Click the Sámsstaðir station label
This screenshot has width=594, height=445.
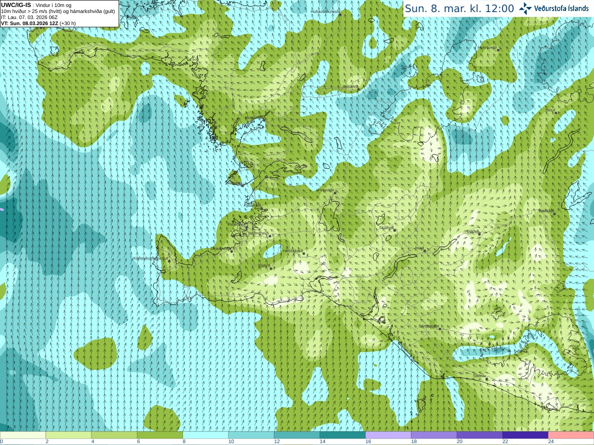[428, 326]
